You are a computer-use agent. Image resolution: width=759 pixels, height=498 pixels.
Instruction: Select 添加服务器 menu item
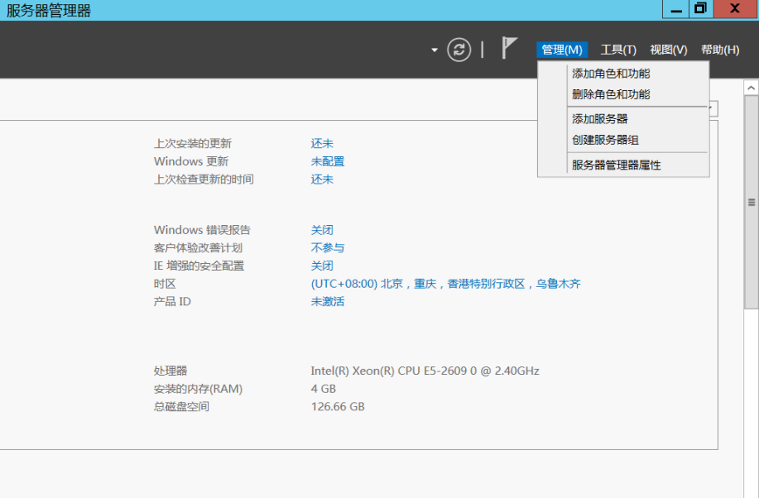point(600,119)
